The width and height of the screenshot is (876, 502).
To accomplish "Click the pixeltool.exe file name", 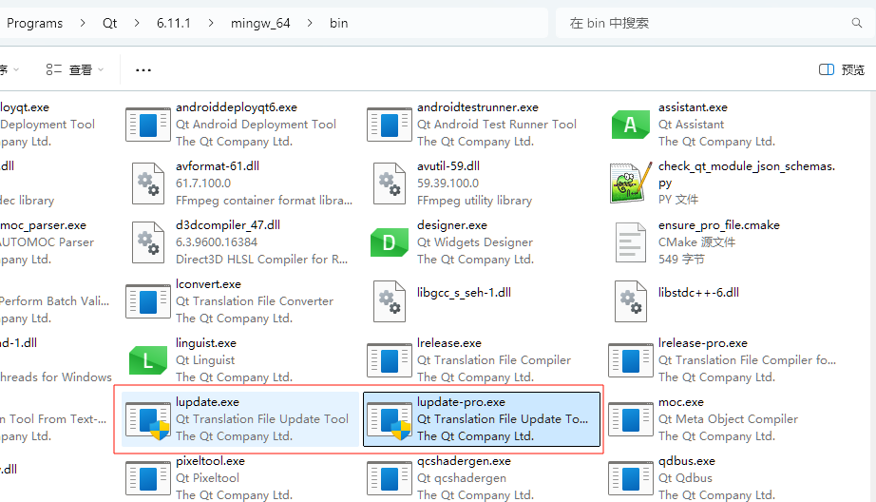I will 210,461.
